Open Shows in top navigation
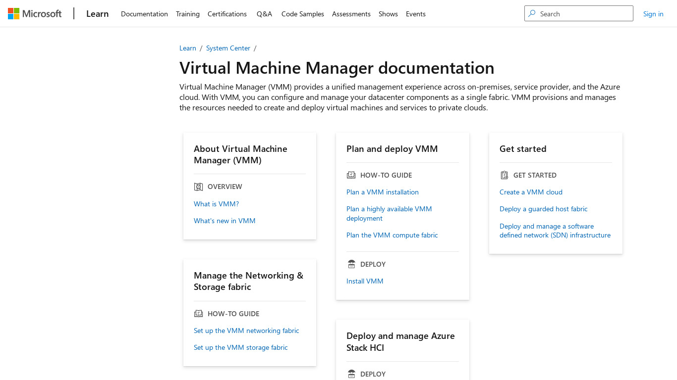 [x=388, y=14]
